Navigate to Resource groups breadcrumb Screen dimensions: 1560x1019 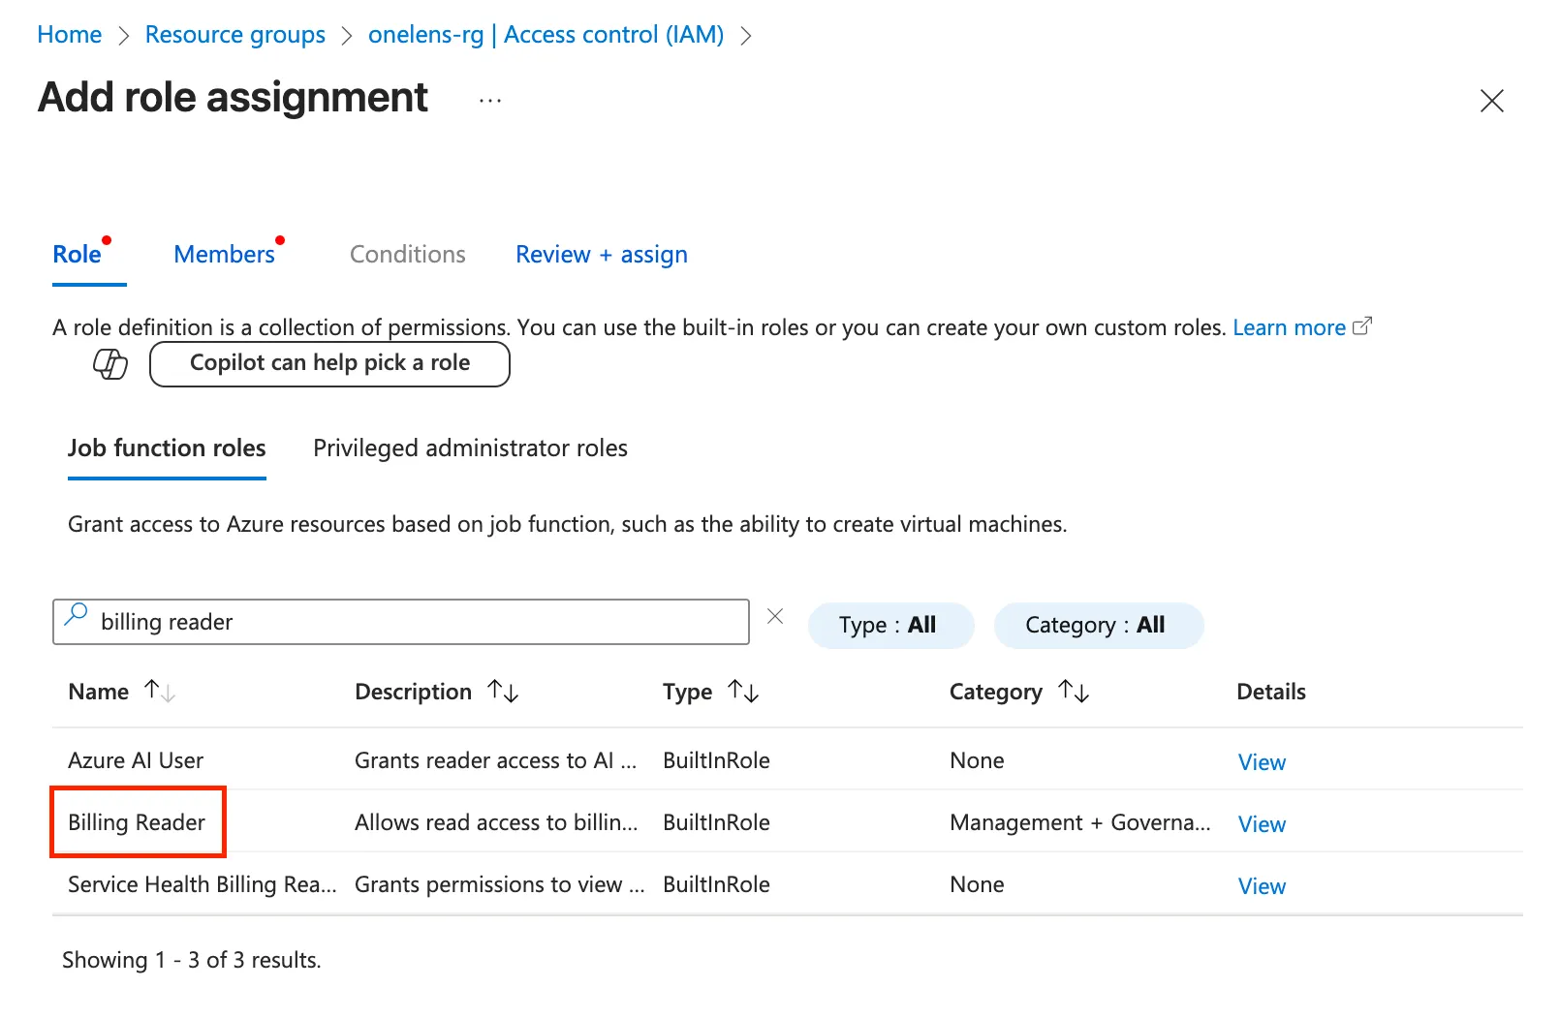[x=235, y=35]
